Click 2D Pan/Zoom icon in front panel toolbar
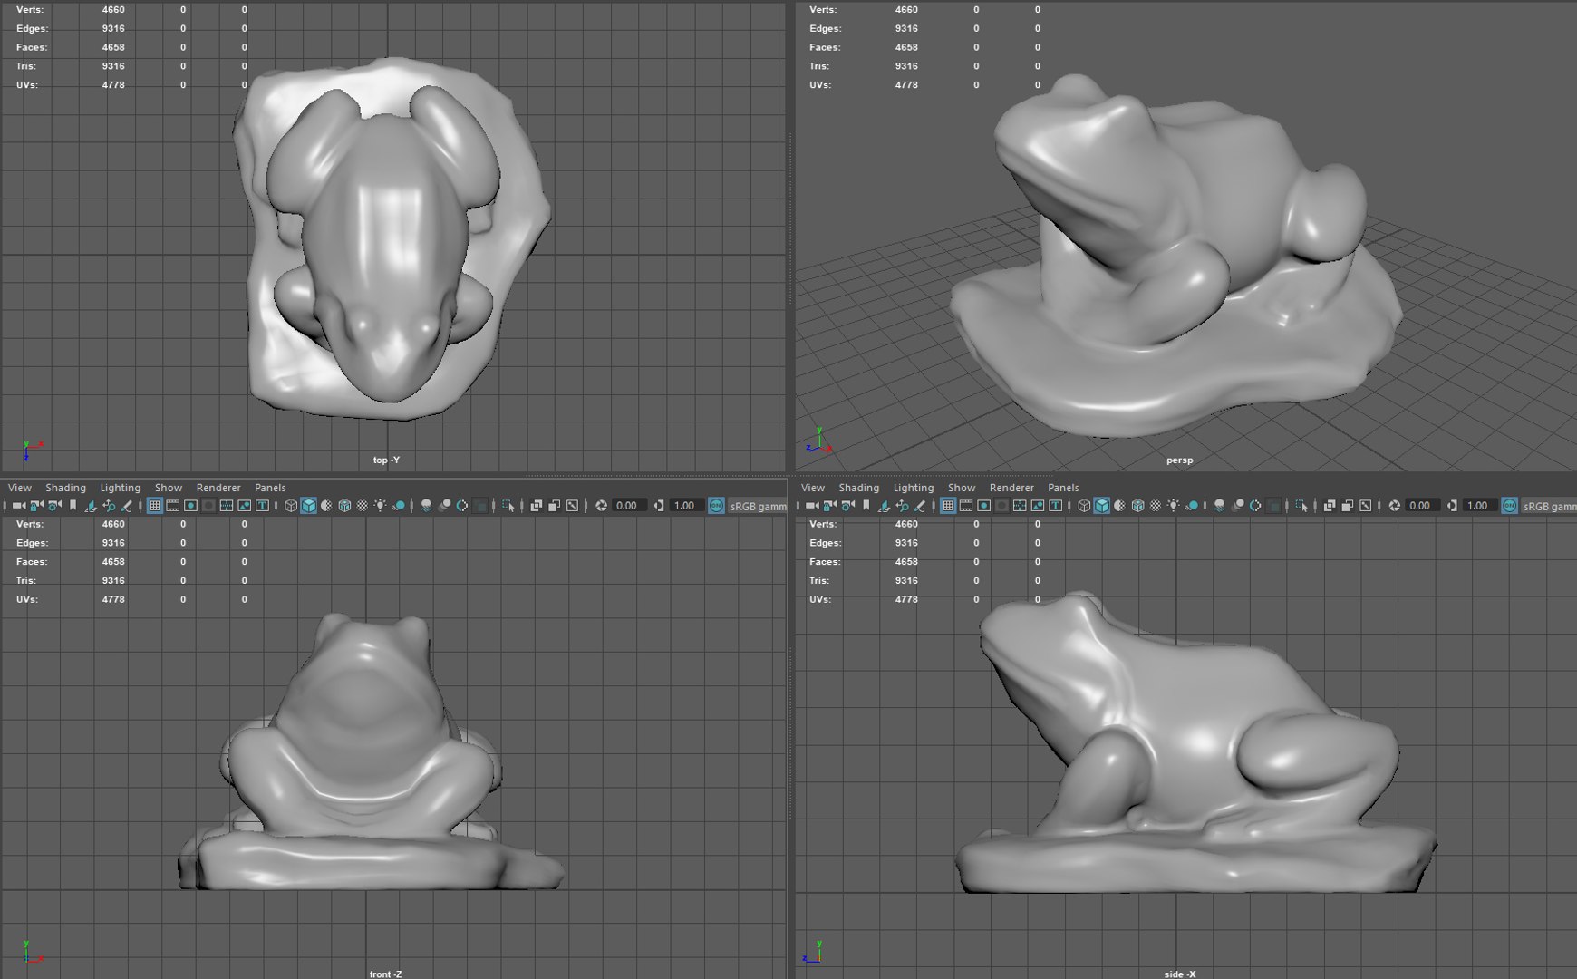The width and height of the screenshot is (1577, 979). click(109, 506)
